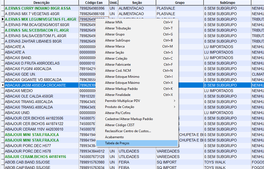Click the SubGrupo column header
Screen dimensions: 264x169
227,2
